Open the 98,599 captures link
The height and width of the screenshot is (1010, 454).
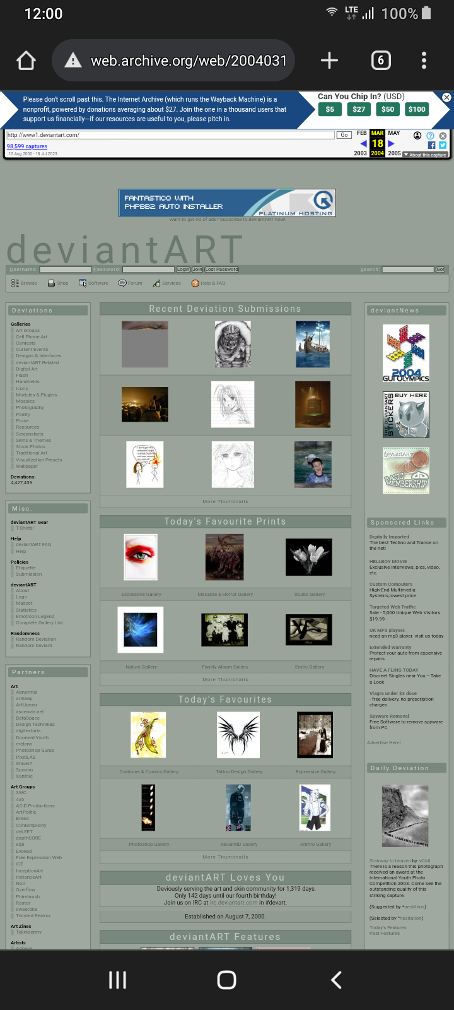[x=27, y=146]
